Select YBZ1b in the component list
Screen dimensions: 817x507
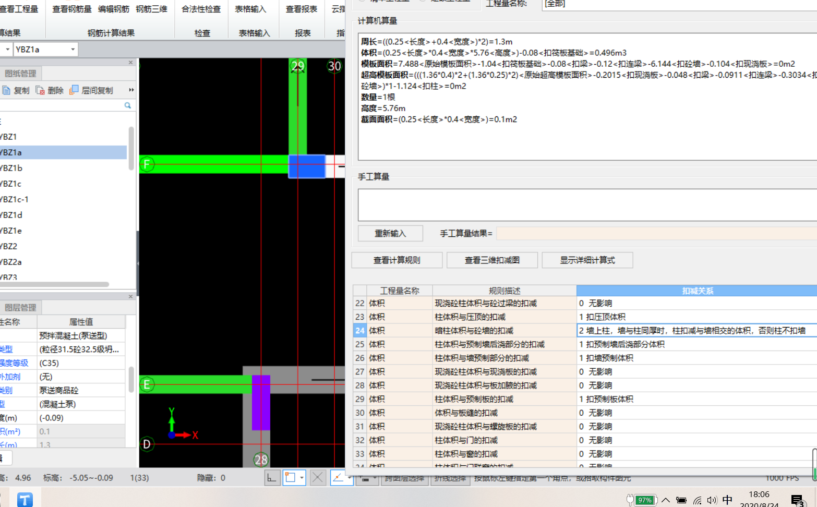pyautogui.click(x=63, y=168)
